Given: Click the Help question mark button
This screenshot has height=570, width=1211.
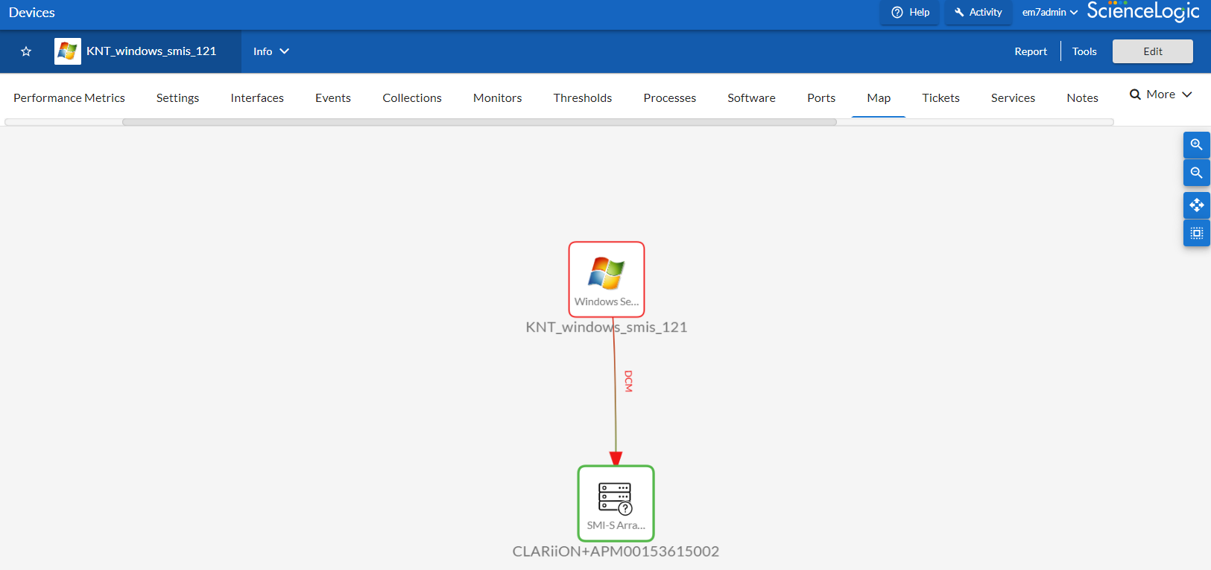Looking at the screenshot, I should click(910, 12).
